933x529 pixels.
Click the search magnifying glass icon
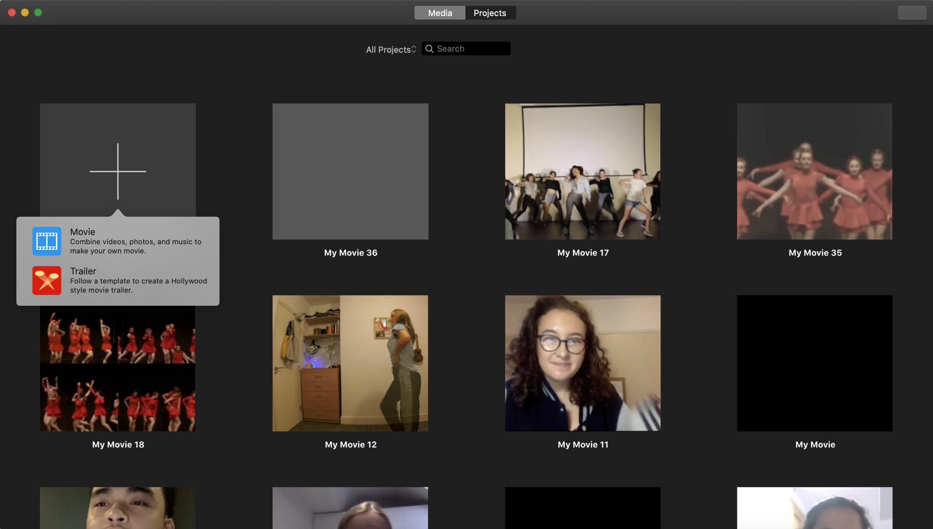(429, 49)
